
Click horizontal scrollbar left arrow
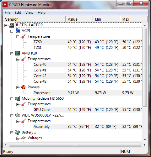(x=6, y=145)
